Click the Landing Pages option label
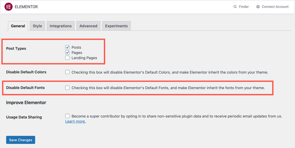This screenshot has width=295, height=148. click(x=84, y=58)
